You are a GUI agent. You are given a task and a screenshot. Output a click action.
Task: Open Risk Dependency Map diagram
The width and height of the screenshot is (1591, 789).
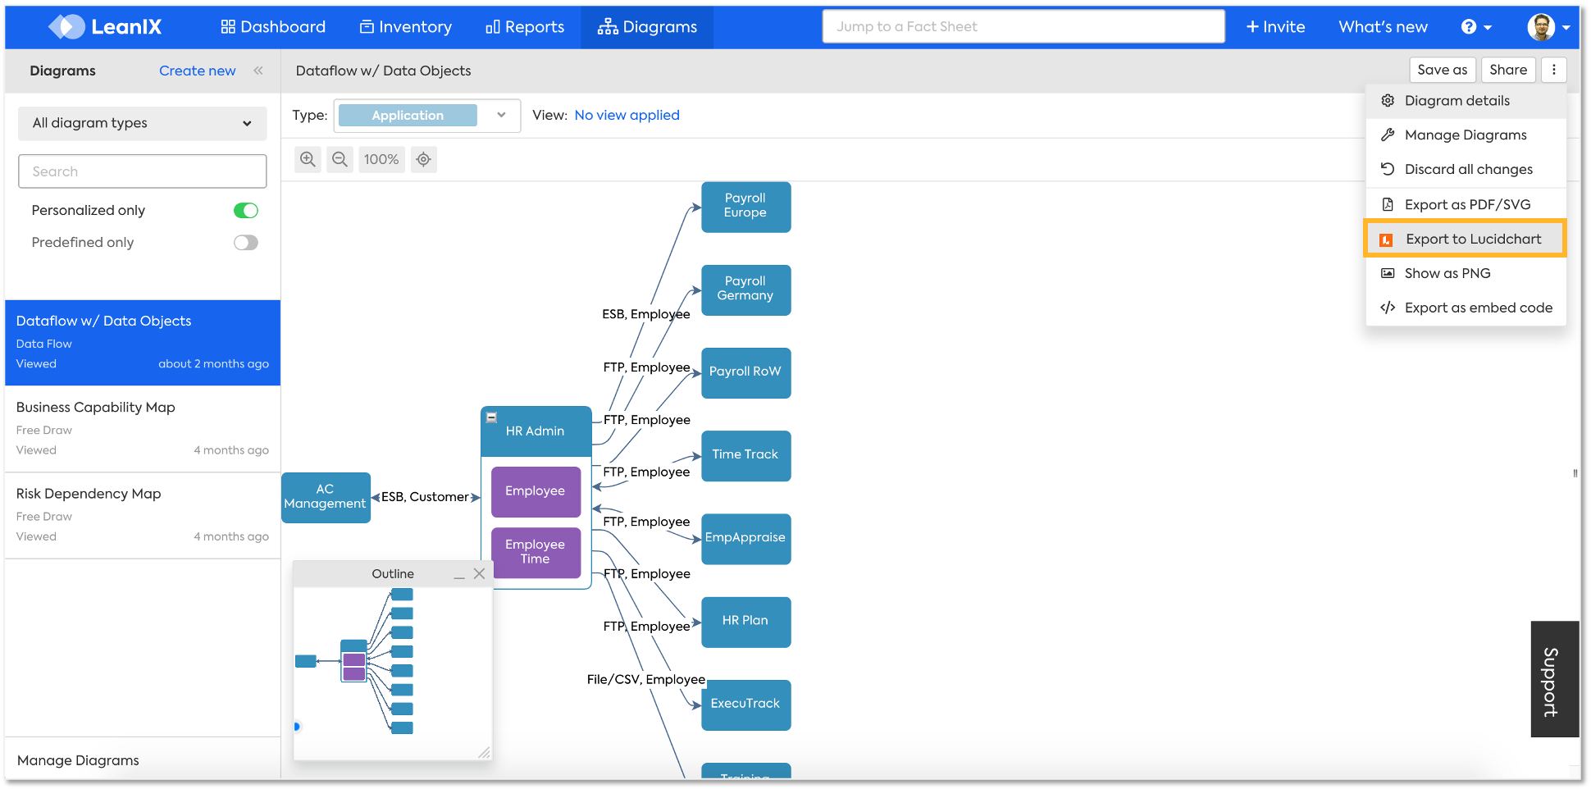[143, 515]
